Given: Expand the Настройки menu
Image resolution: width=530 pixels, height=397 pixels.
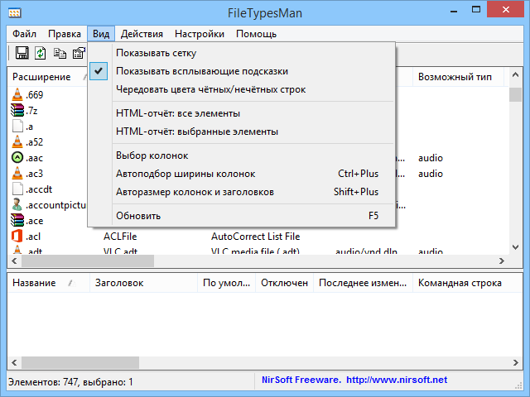Looking at the screenshot, I should (x=200, y=34).
